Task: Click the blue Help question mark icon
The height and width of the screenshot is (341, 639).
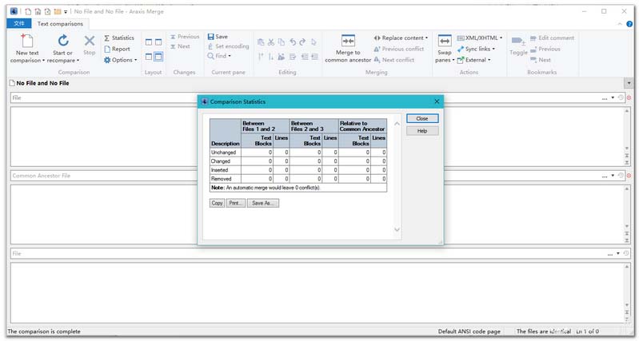Action: (x=629, y=24)
